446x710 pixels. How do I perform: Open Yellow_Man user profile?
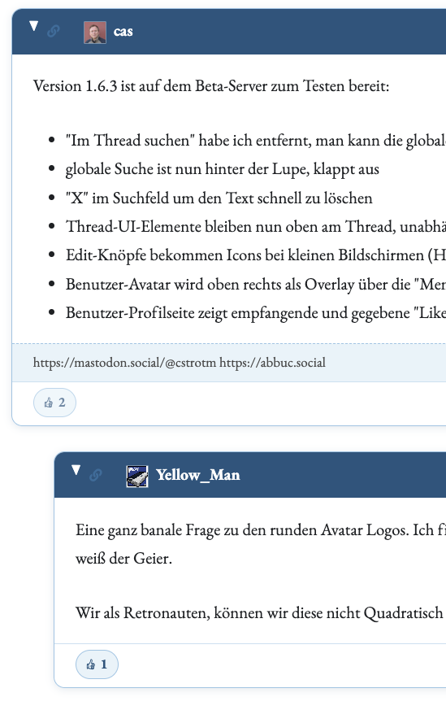[x=197, y=475]
